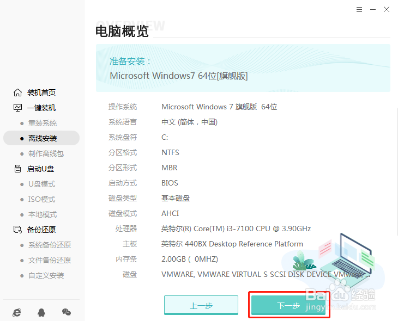Image resolution: width=398 pixels, height=321 pixels.
Task: Open 本地模式 in the sidebar
Action: pos(43,214)
